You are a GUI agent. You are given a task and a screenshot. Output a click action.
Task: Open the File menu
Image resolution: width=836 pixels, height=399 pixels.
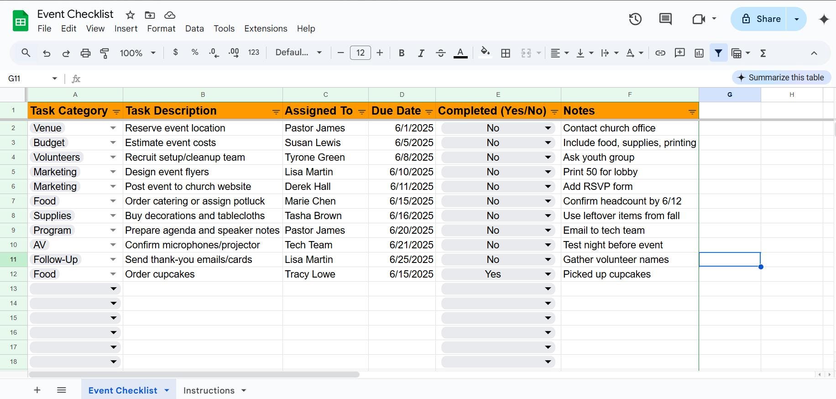point(44,29)
